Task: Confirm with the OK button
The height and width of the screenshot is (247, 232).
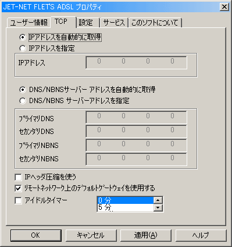Action: coord(36,235)
